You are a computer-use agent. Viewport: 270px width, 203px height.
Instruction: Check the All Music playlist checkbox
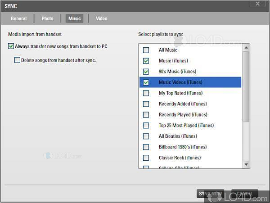click(146, 50)
